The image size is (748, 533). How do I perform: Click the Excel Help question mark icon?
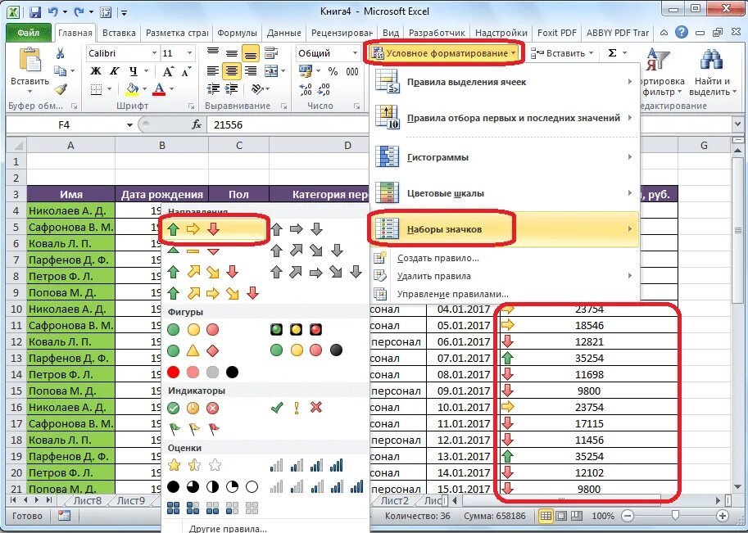682,33
